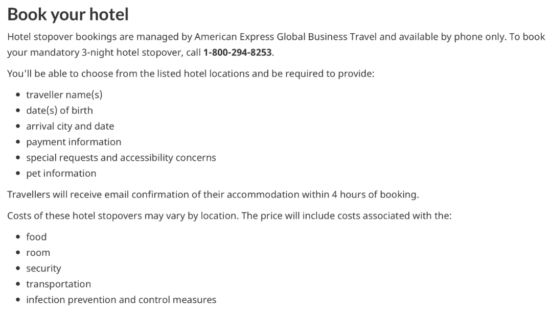This screenshot has width=552, height=314.
Task: Click the "transportation" list item
Action: [58, 284]
